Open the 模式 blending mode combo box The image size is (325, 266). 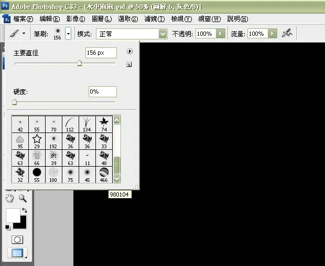point(132,34)
